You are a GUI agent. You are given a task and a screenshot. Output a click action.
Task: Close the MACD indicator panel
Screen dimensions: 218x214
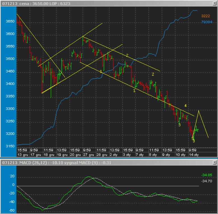(215, 162)
